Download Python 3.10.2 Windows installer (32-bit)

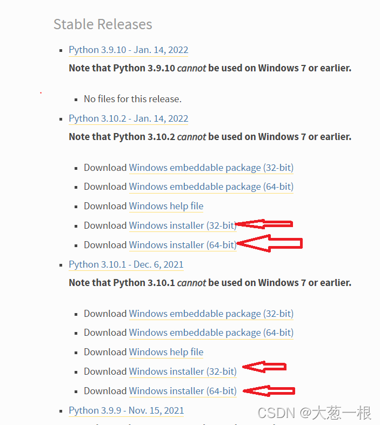(x=183, y=225)
